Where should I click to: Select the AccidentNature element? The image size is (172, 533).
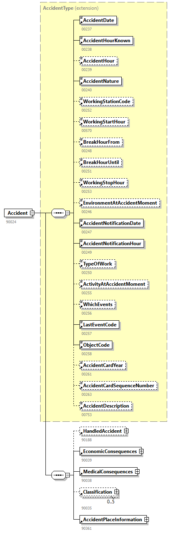(x=101, y=81)
